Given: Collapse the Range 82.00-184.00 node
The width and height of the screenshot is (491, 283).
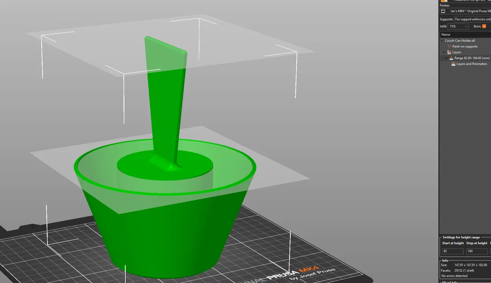Looking at the screenshot, I should coord(446,58).
